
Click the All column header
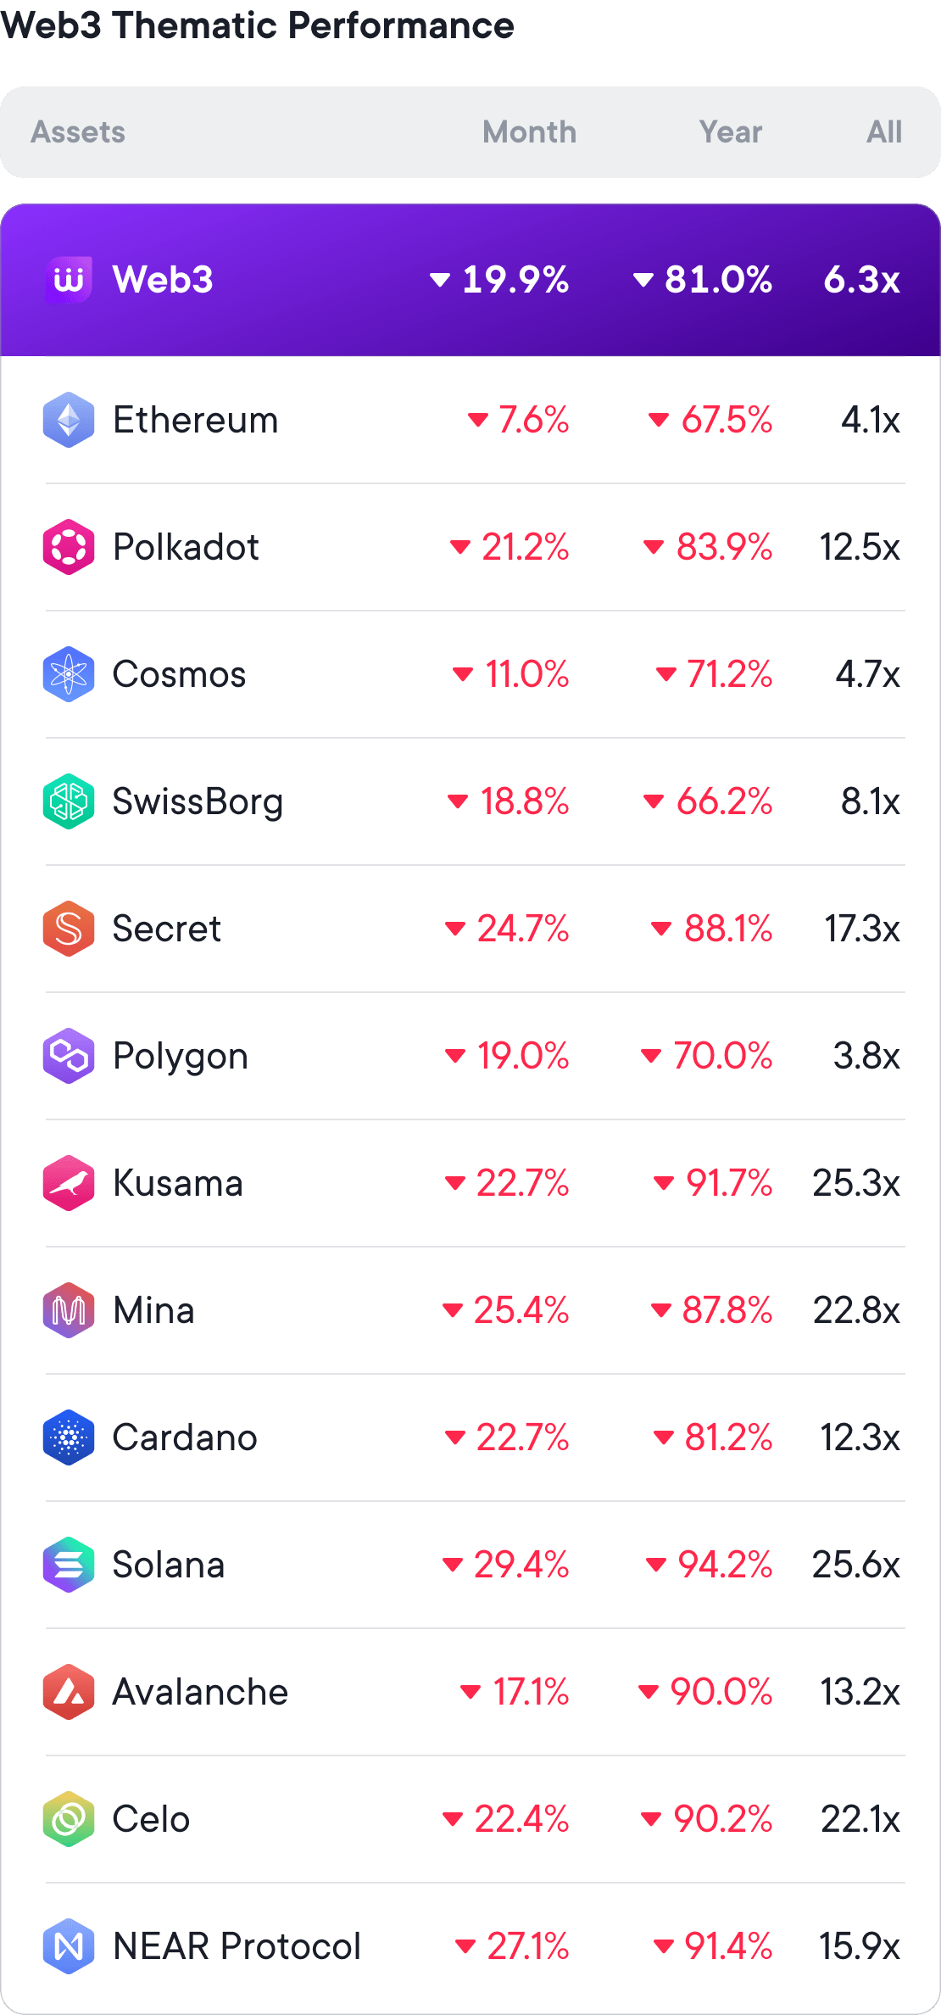coord(883,132)
